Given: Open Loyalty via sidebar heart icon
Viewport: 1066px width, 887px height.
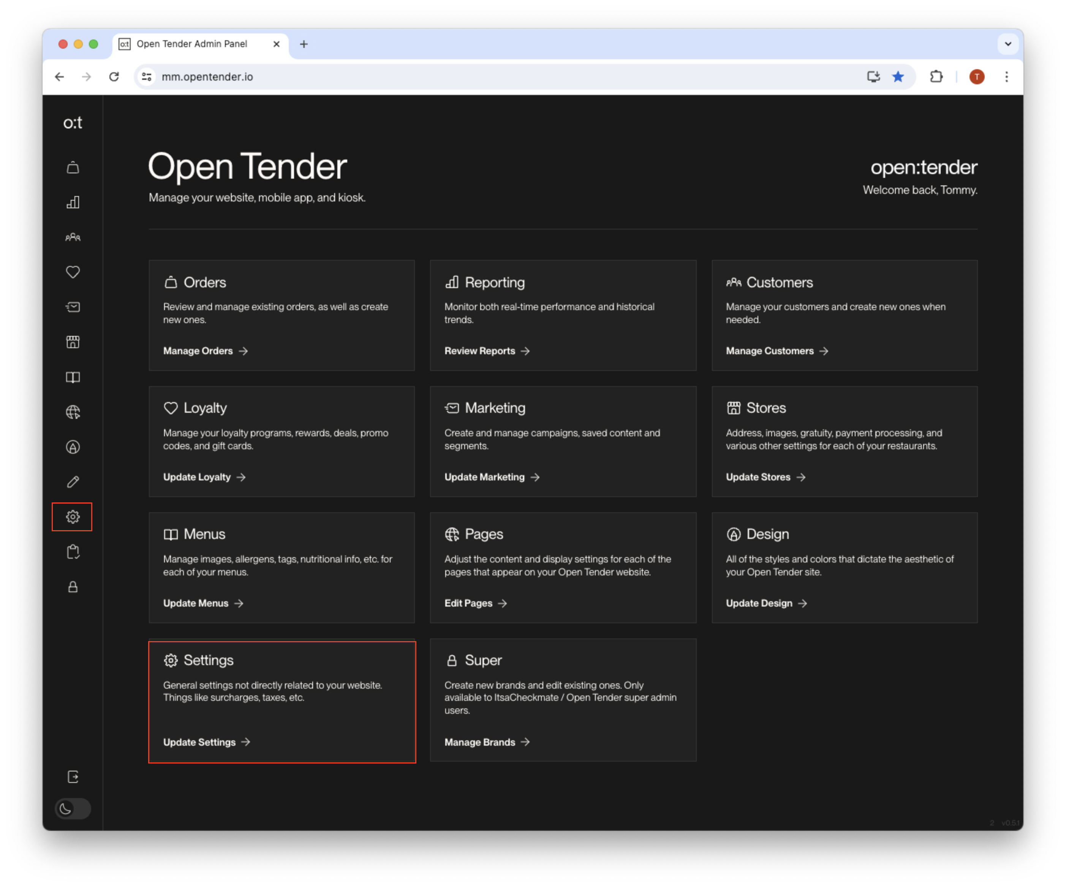Looking at the screenshot, I should click(73, 272).
